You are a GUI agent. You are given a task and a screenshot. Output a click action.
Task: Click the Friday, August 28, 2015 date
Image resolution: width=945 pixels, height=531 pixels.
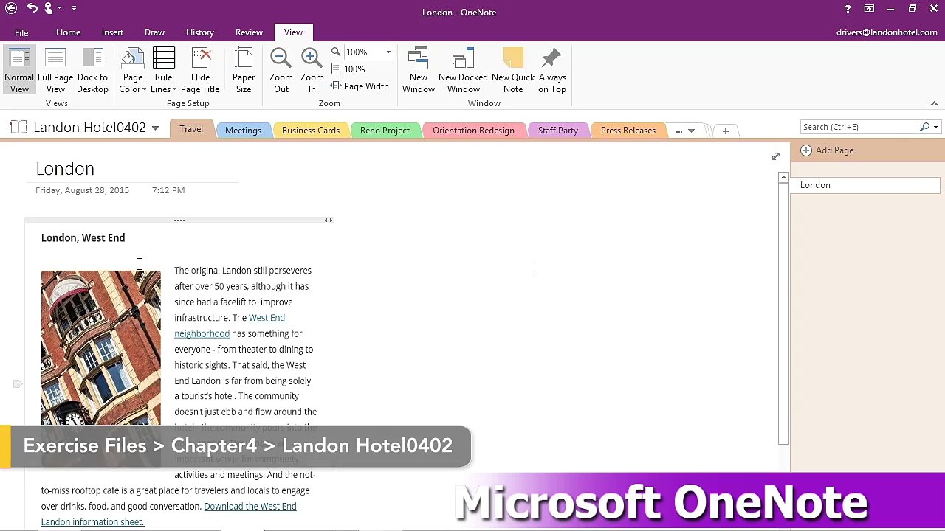pos(82,190)
